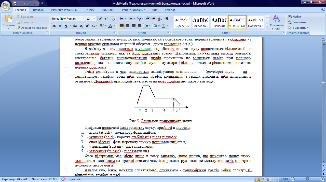Apply strikethrough formatting
Screen dimensions: 326x182
(75, 26)
